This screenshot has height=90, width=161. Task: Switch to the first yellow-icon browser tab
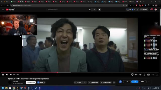[6, 2]
